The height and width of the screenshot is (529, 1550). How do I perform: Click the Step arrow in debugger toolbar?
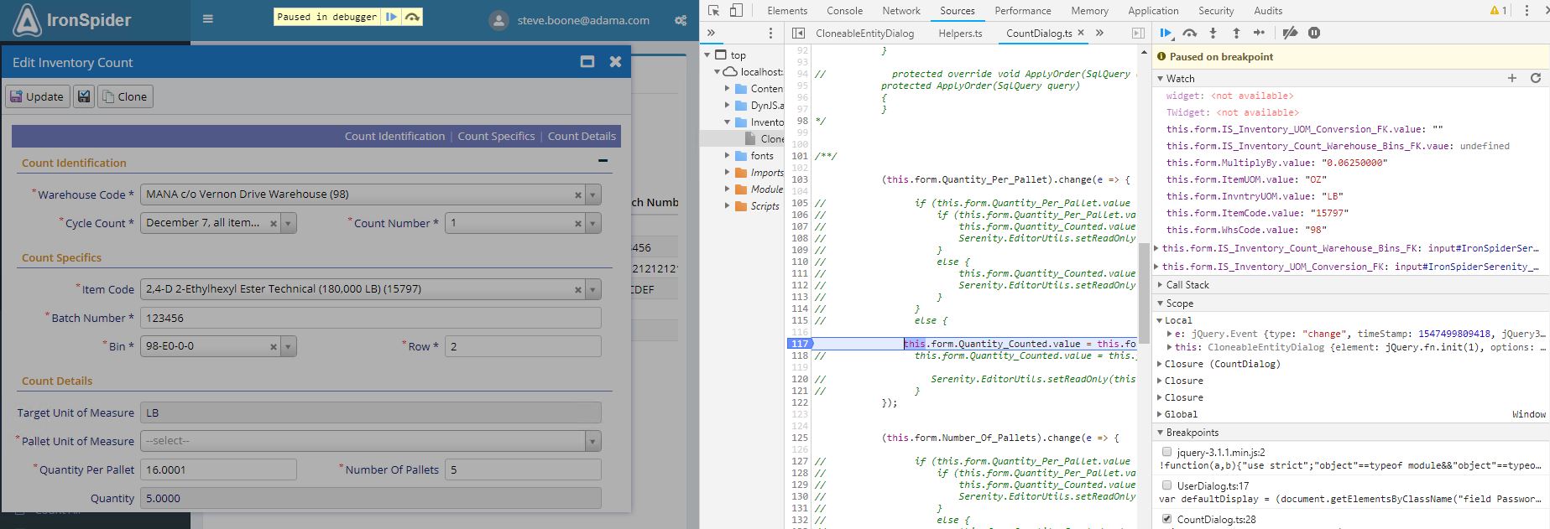tap(1259, 33)
